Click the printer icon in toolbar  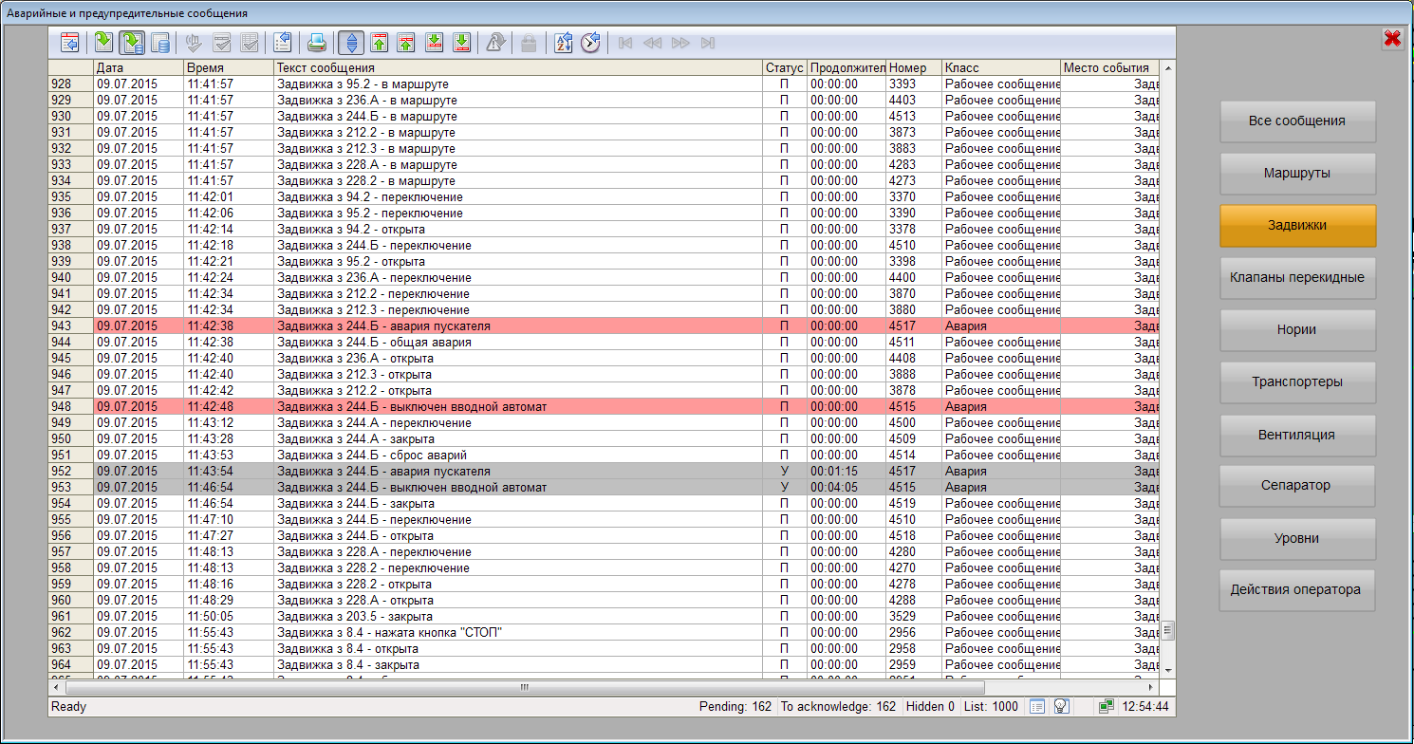(316, 42)
